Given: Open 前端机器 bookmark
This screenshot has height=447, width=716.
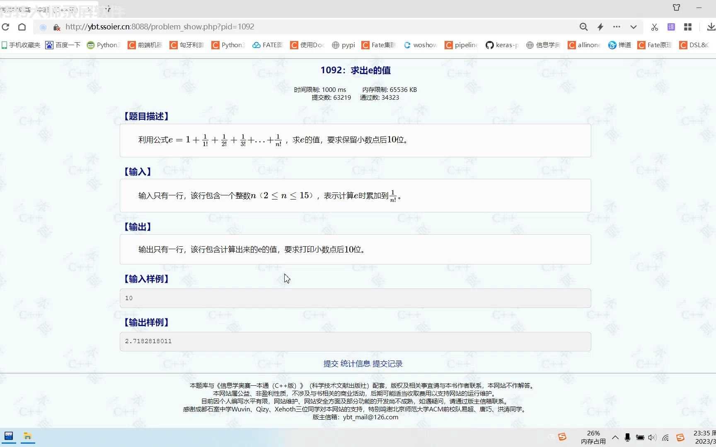Looking at the screenshot, I should coord(145,45).
